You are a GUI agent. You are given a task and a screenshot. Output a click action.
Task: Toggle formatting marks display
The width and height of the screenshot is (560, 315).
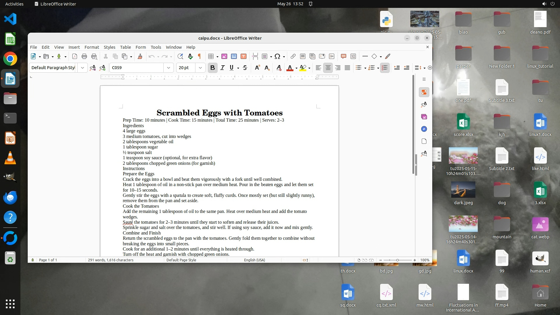point(200,57)
